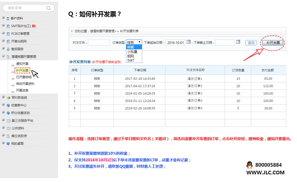Open 通知开票 submenu item

click(x=22, y=64)
